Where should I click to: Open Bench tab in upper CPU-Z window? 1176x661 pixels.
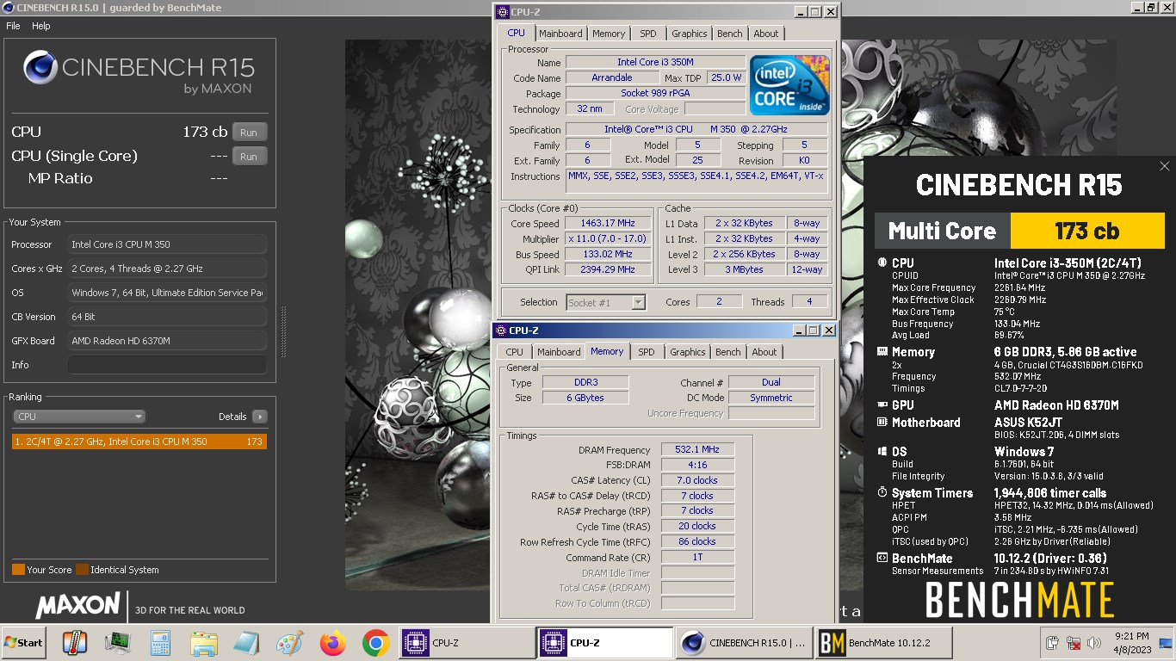[729, 34]
